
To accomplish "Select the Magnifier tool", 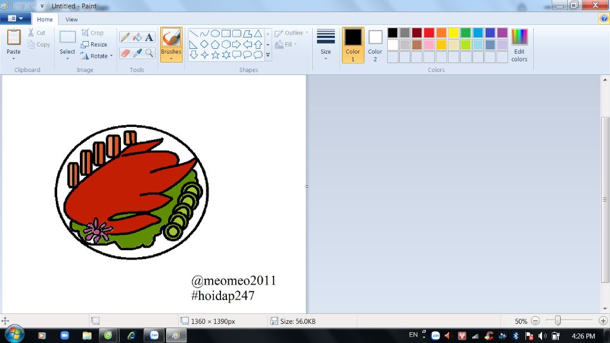I will pos(149,53).
